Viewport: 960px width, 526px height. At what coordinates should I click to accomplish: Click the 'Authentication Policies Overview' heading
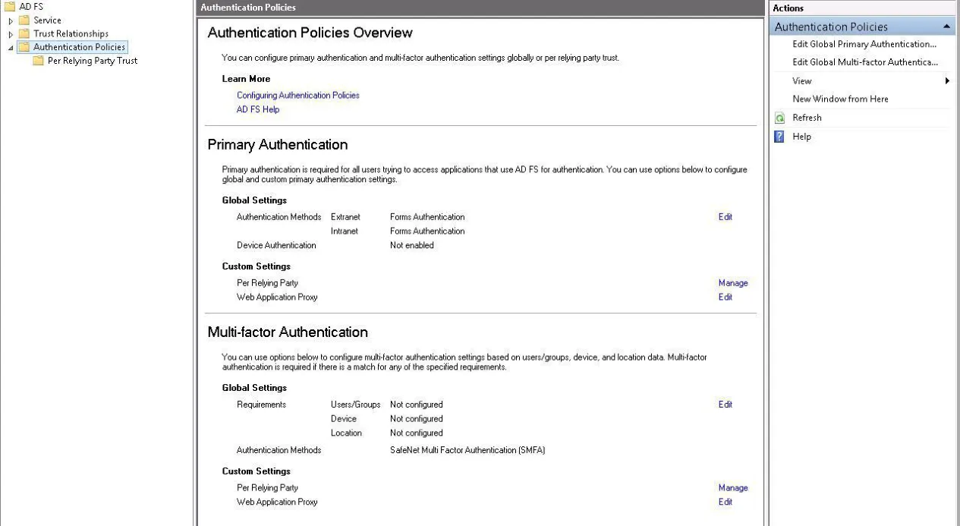tap(310, 33)
